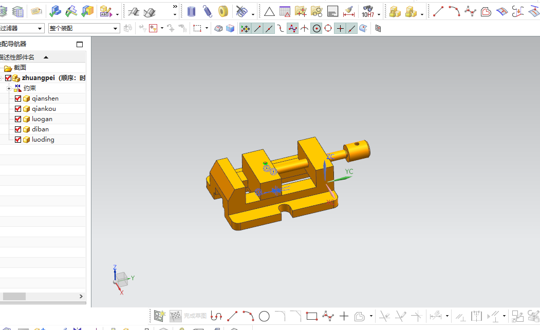540x330 pixels.
Task: Open the dropdown arrow next to 10H7
Action: 379,15
